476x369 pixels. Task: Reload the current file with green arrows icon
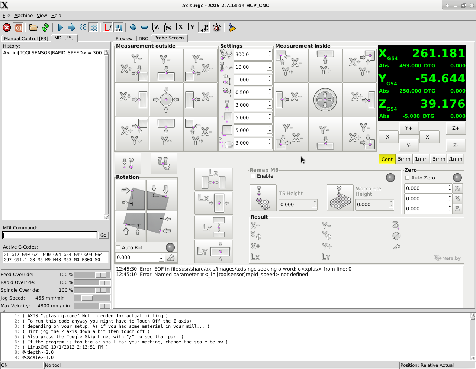click(x=45, y=27)
